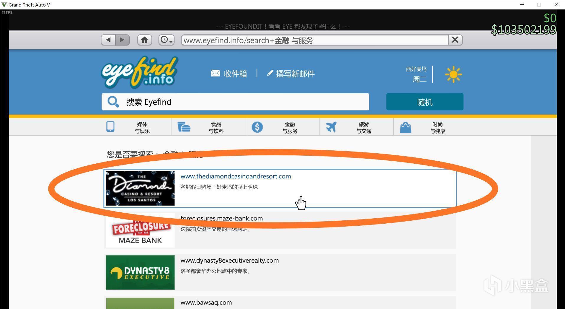Click the 随机 random button

[x=425, y=102]
